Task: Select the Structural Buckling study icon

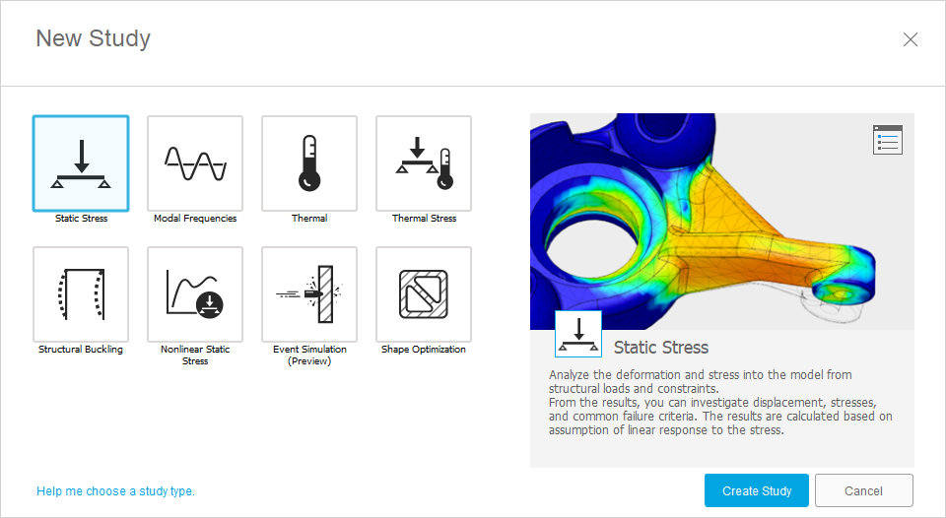Action: pyautogui.click(x=81, y=294)
